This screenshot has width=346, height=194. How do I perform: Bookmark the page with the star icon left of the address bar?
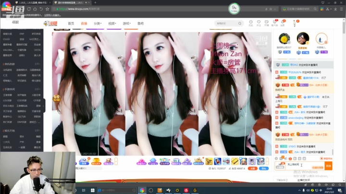[x=47, y=9]
